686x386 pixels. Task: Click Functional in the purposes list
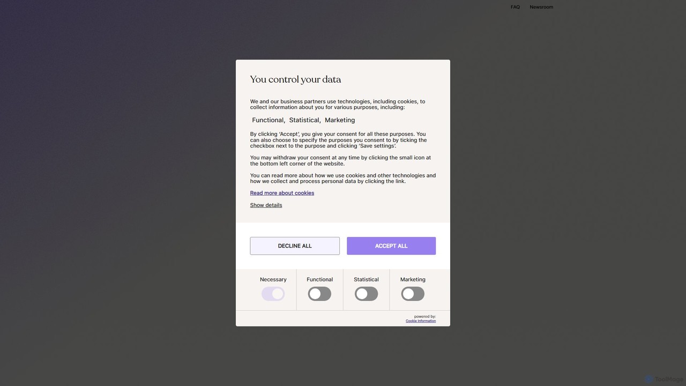267,120
